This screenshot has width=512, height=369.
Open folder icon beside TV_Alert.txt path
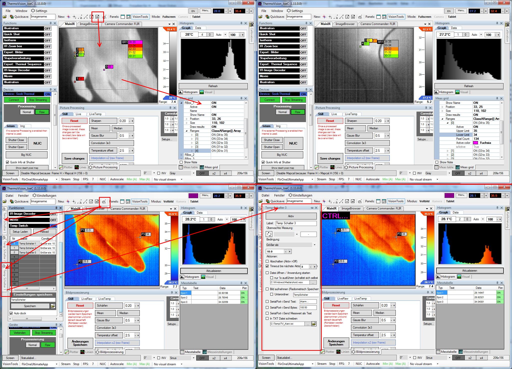coord(314,324)
